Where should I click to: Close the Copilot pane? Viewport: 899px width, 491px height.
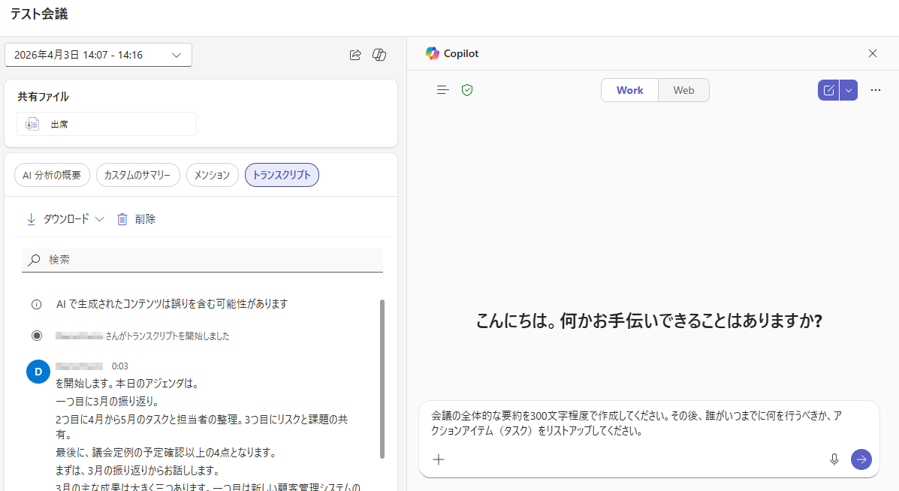872,53
